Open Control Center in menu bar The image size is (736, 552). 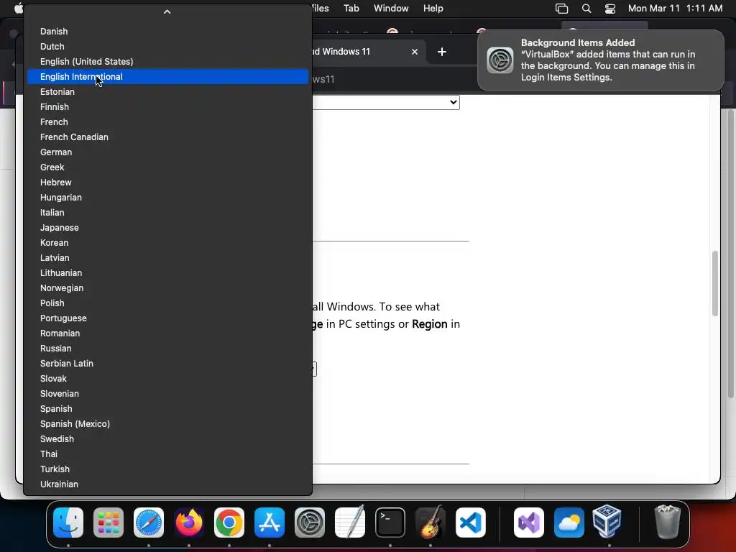pyautogui.click(x=610, y=9)
